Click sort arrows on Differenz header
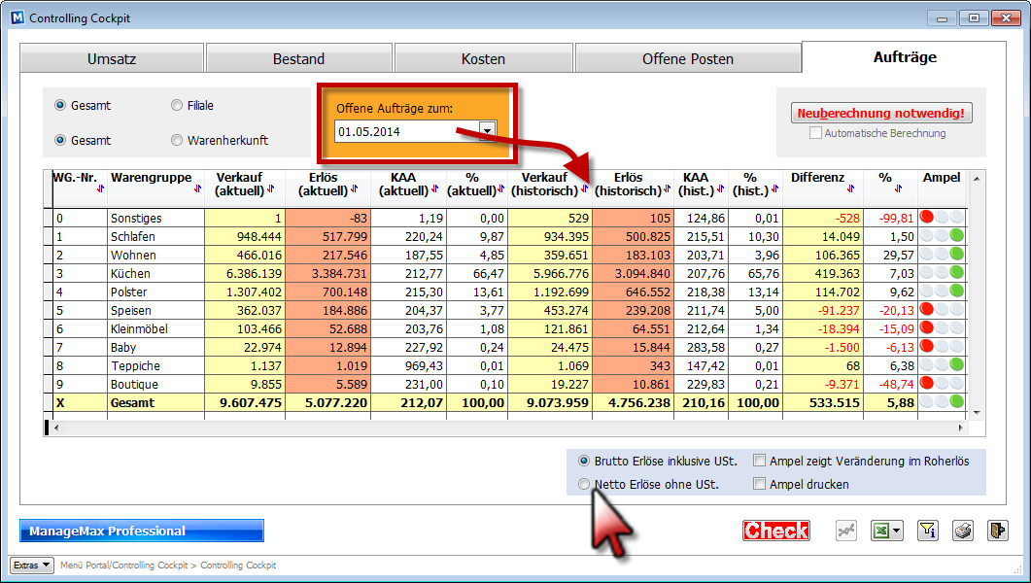 [851, 189]
